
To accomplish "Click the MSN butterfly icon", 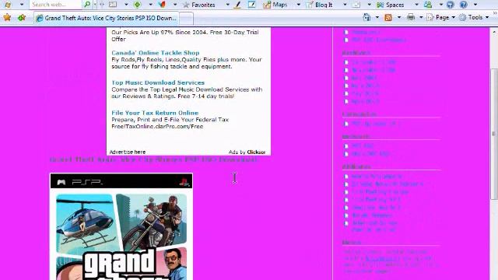I will (x=163, y=5).
